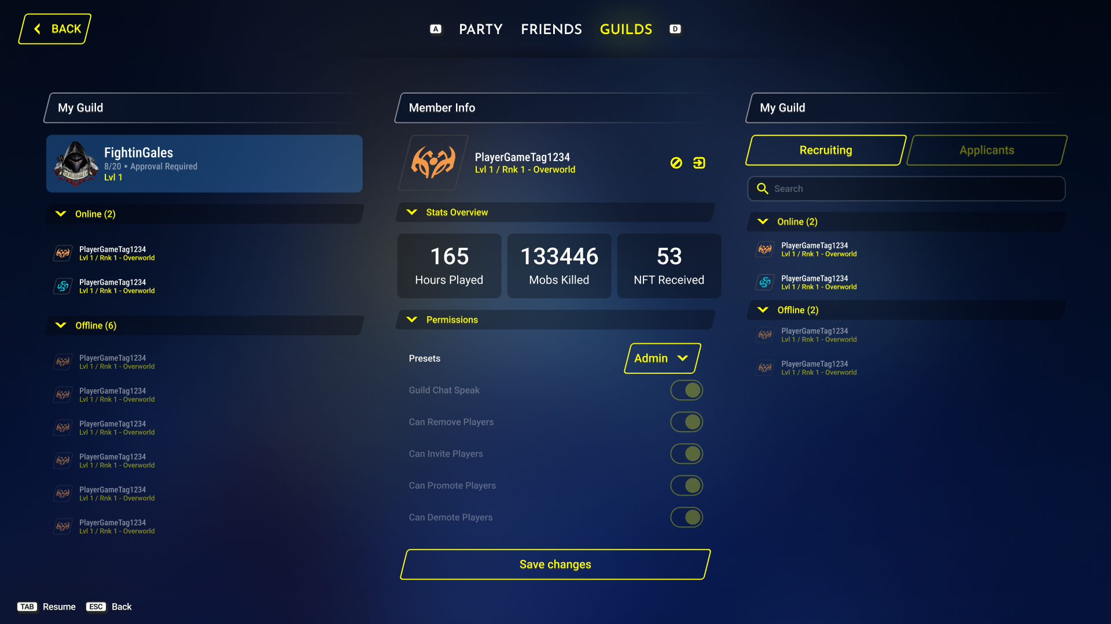Image resolution: width=1111 pixels, height=624 pixels.
Task: Select the Recruiting tab
Action: [x=826, y=150]
